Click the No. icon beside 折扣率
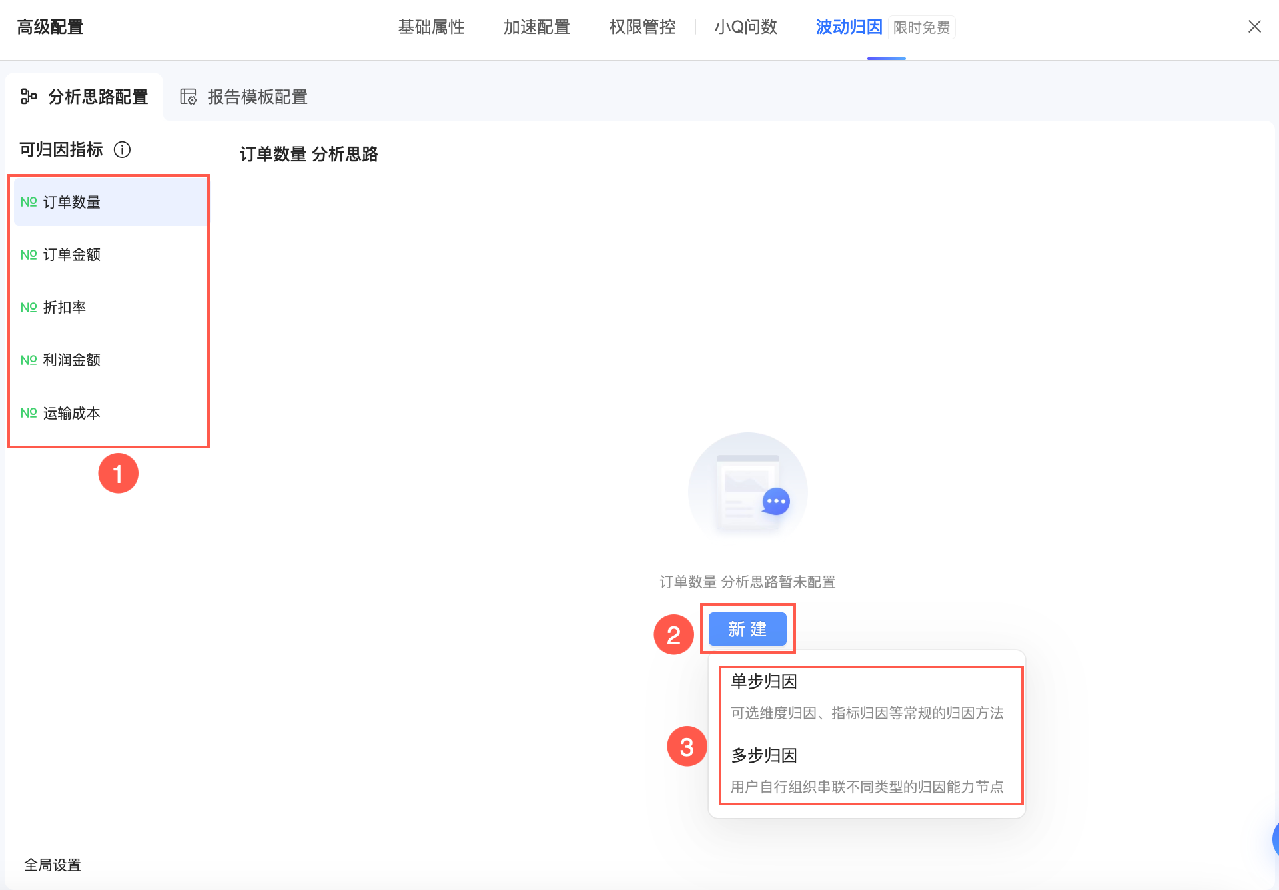 tap(29, 307)
